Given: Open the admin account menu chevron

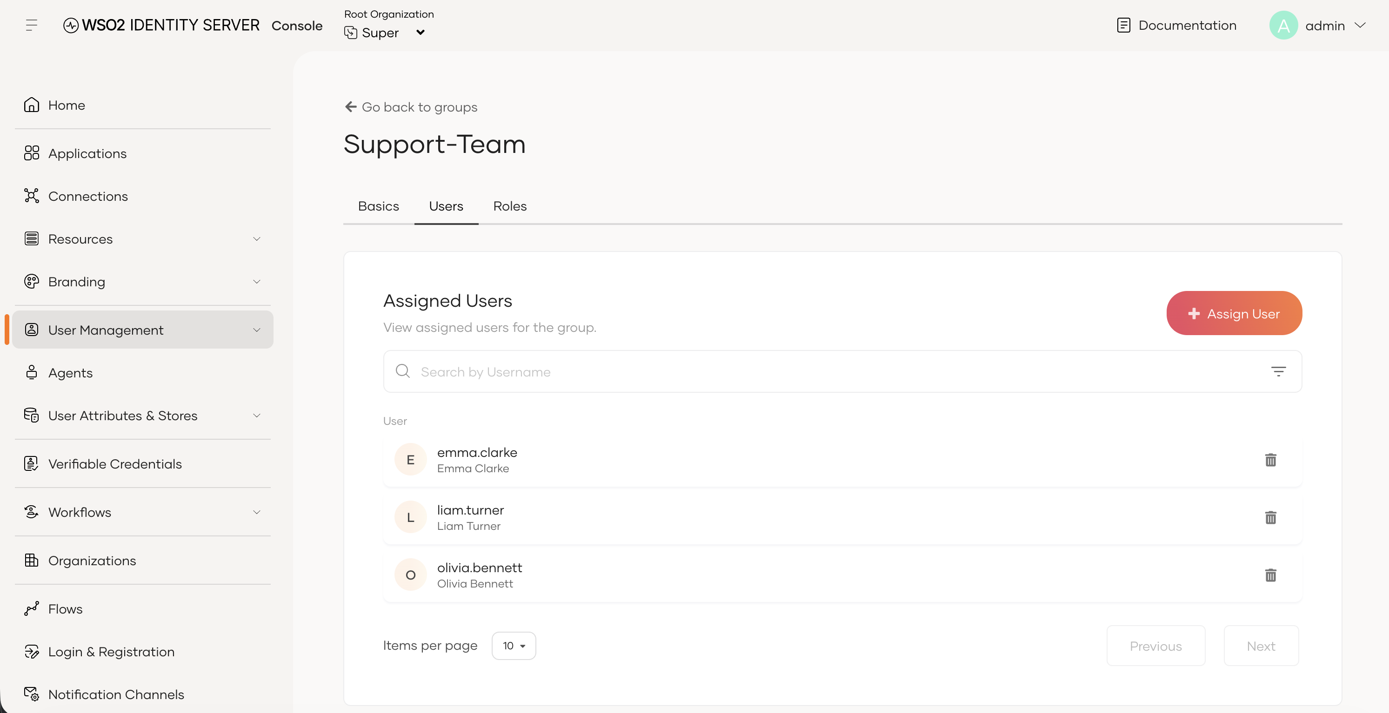Looking at the screenshot, I should point(1361,25).
